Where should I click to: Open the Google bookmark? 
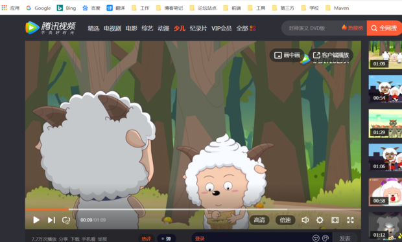click(x=38, y=8)
